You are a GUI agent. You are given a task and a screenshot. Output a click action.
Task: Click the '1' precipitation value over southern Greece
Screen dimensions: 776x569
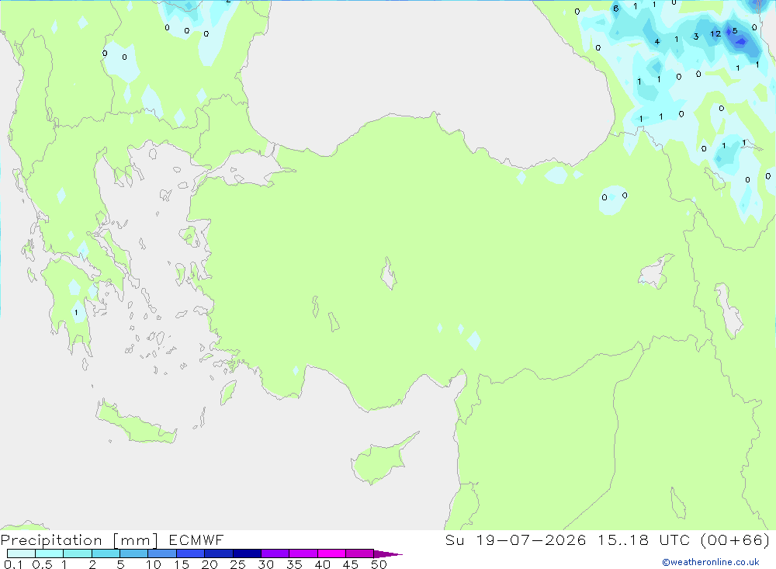(x=76, y=313)
